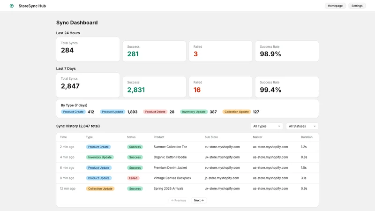Click the StoreSync Hub title text
The image size is (375, 211).
[x=32, y=6]
